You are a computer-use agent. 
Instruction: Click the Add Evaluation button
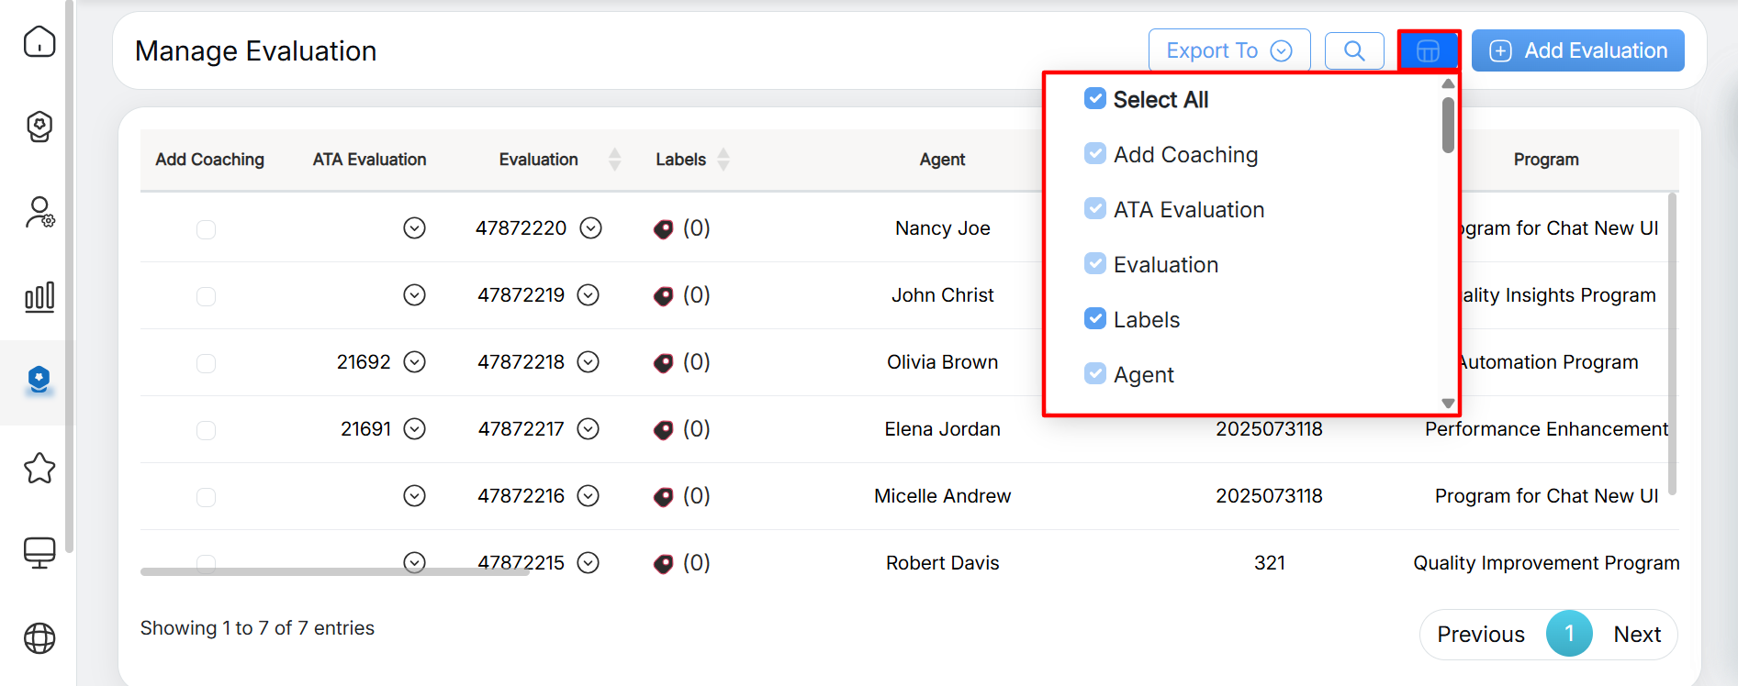[x=1577, y=50]
